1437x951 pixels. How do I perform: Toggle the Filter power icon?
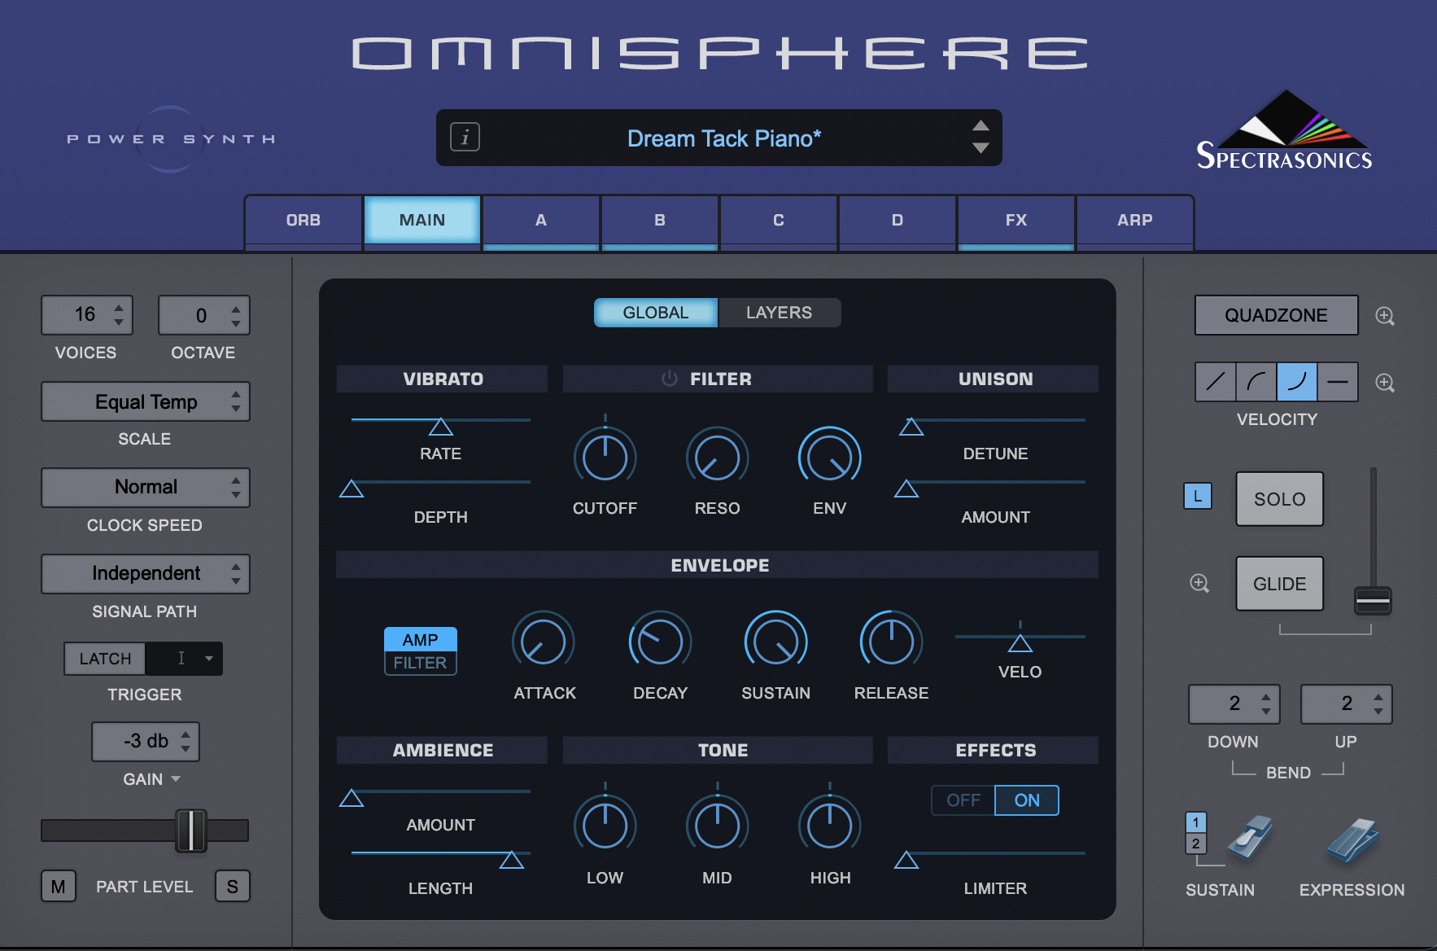(x=670, y=379)
